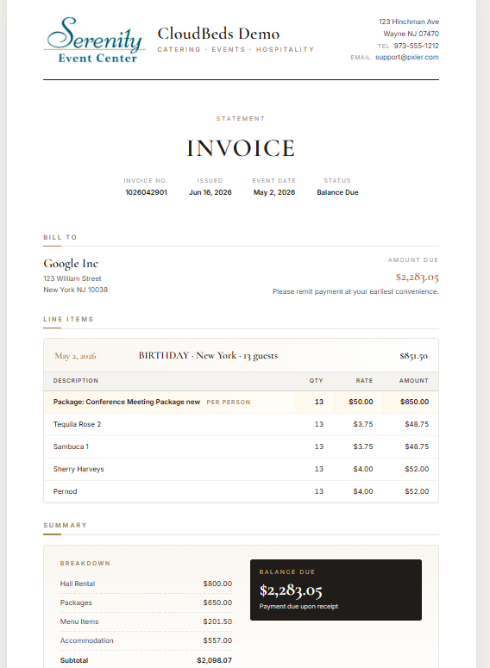Screen dimensions: 490x668
Task: Click the $50.00 package rate
Action: tap(361, 402)
